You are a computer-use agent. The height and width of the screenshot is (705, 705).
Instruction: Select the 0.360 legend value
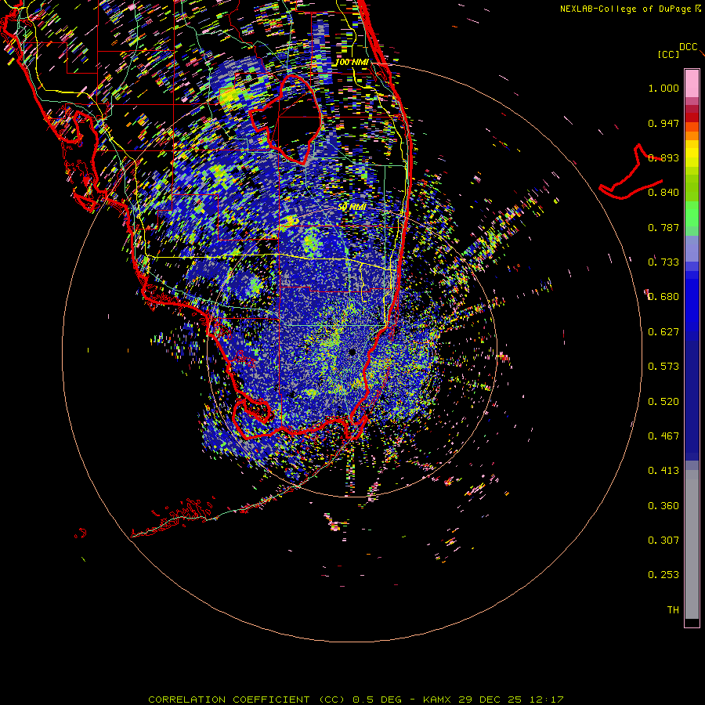(x=663, y=506)
